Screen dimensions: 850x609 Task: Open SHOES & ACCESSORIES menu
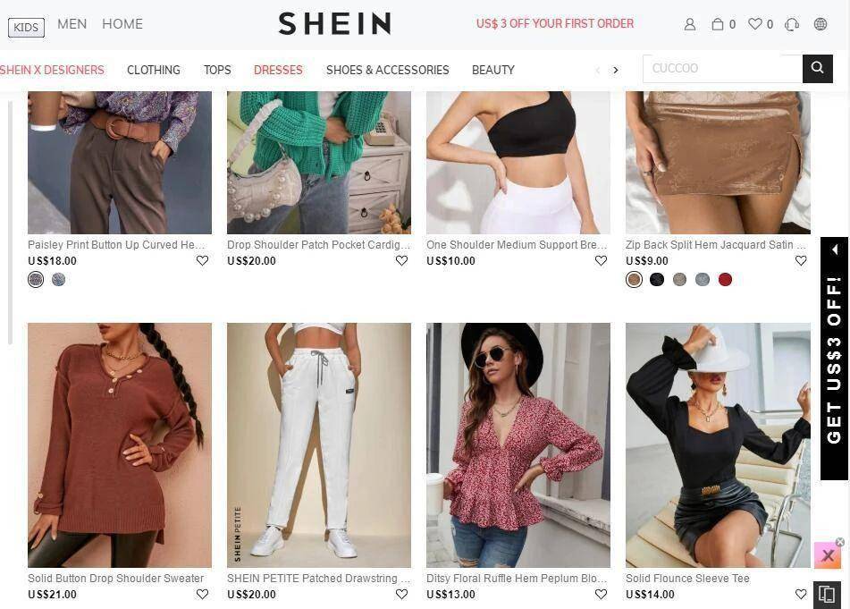(x=388, y=70)
